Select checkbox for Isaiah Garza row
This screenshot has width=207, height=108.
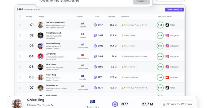point(20,88)
